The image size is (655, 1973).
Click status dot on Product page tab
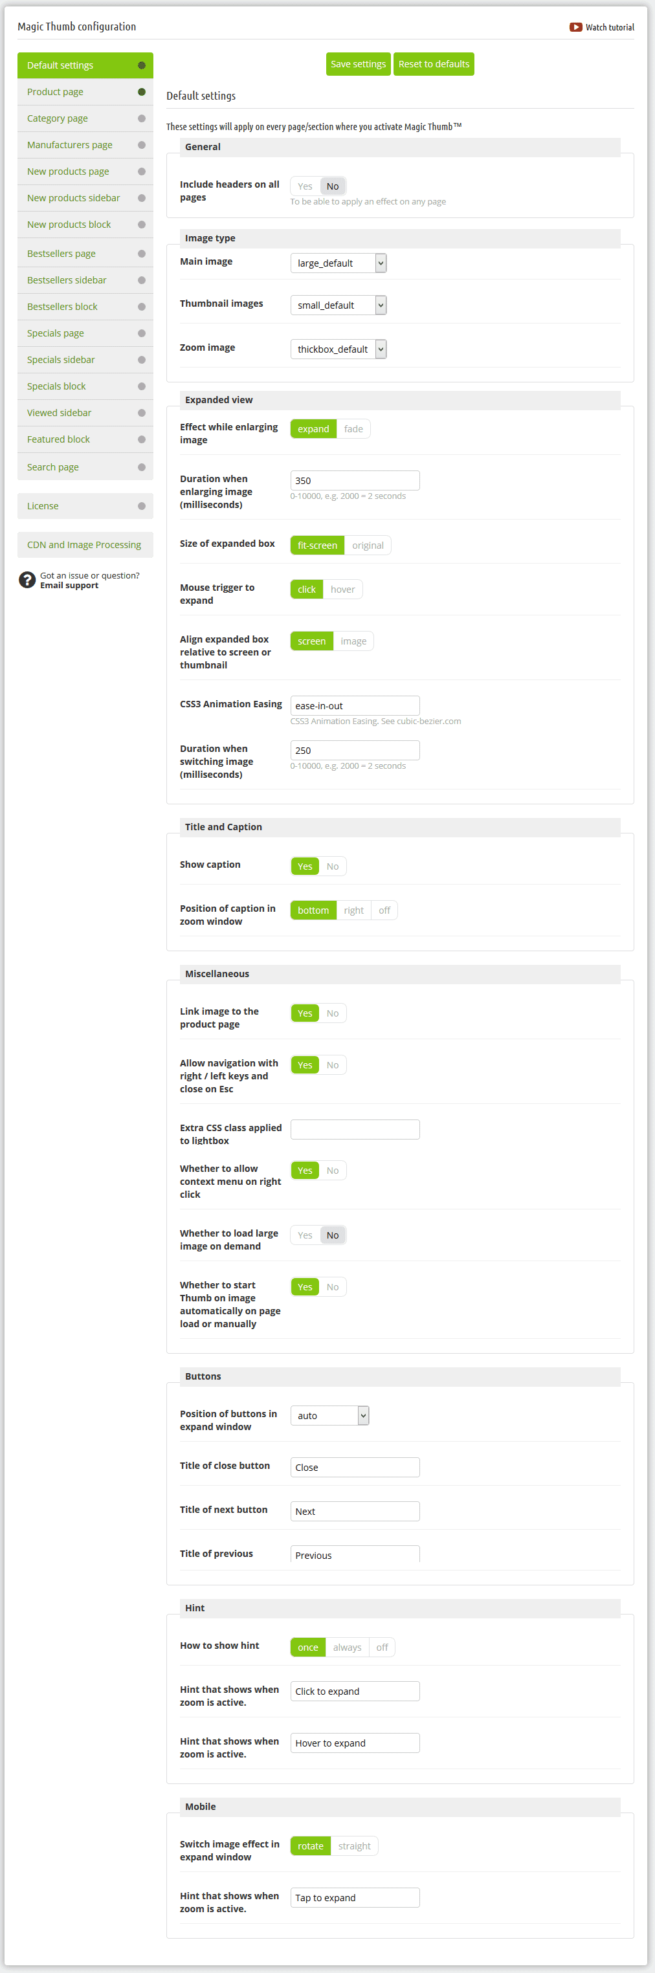[x=142, y=92]
